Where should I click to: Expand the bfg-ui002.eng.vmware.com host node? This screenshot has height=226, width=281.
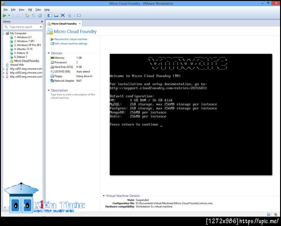[4, 73]
